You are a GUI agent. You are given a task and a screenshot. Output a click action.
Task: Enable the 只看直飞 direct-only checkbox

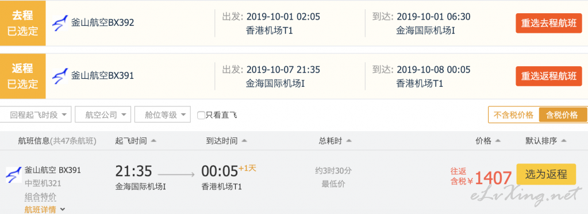point(201,115)
